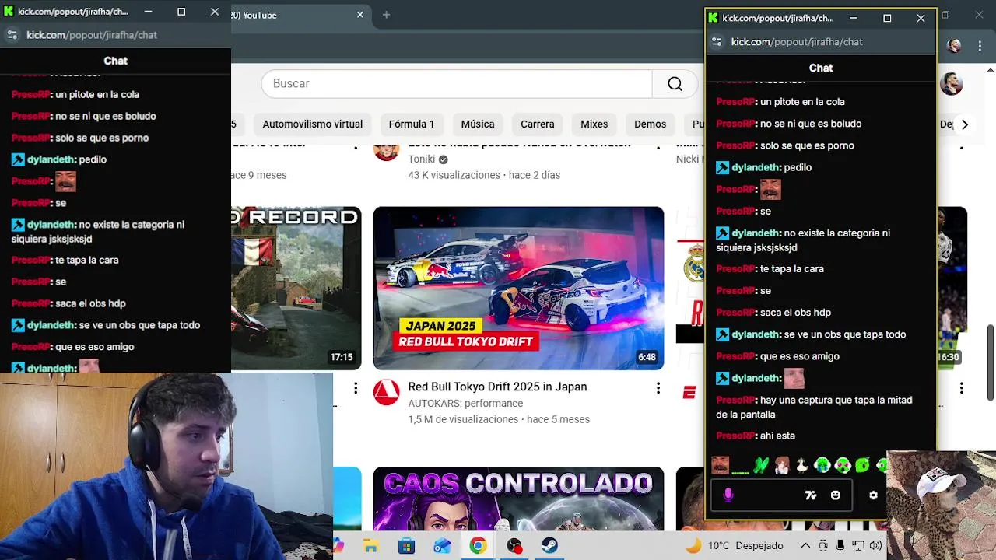This screenshot has height=560, width=996.
Task: Click 'hay una captura que tapa la mitad' message
Action: point(814,408)
